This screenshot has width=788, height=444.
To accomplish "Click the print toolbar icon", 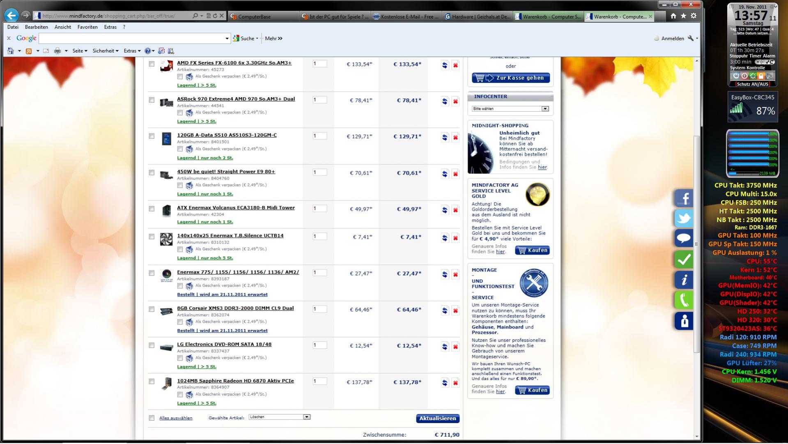I will [57, 51].
